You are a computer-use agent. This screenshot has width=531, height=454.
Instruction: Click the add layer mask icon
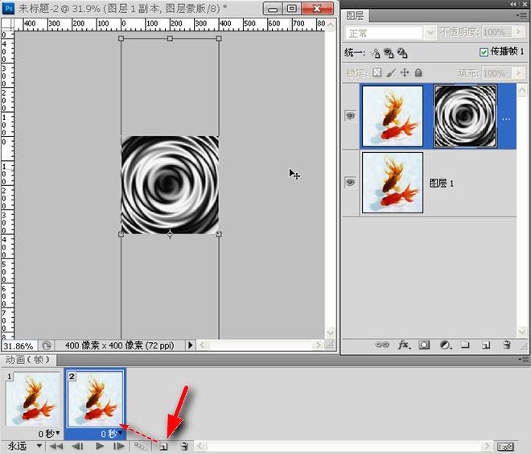[424, 345]
